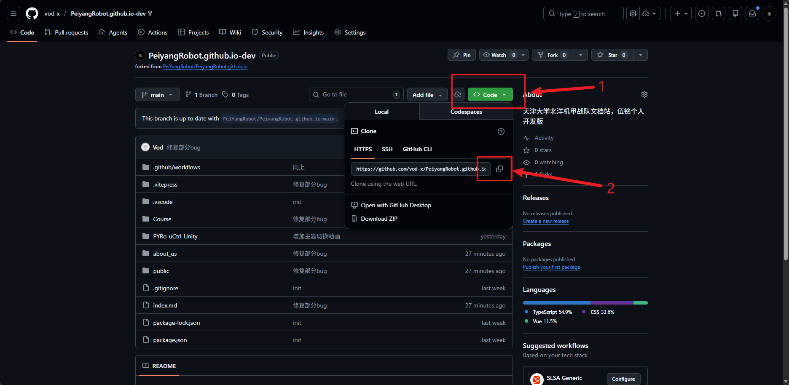Toggle Watch on this repository
Image resolution: width=789 pixels, height=385 pixels.
point(499,55)
